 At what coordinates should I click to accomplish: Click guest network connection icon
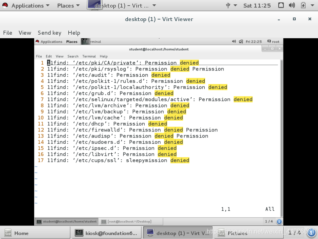tap(241, 42)
